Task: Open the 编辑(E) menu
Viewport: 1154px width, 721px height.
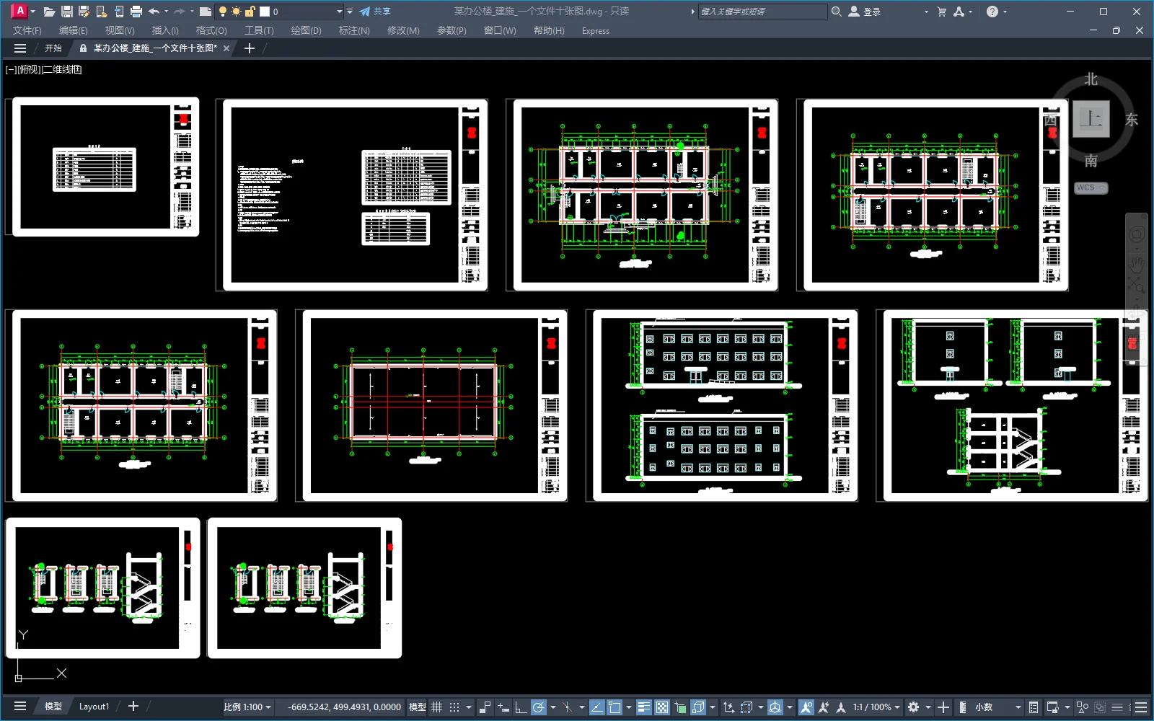Action: click(73, 30)
